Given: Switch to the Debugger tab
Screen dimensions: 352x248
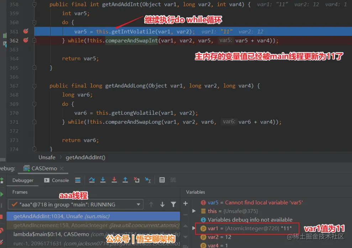Looking at the screenshot, I should (x=23, y=180).
